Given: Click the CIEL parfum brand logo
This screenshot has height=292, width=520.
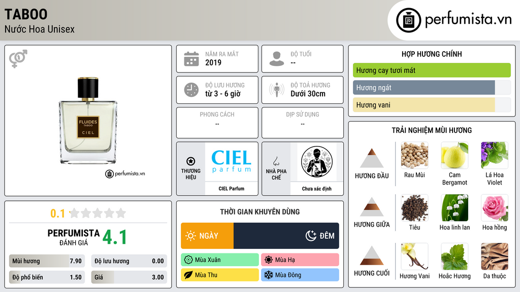Looking at the screenshot, I should [232, 162].
